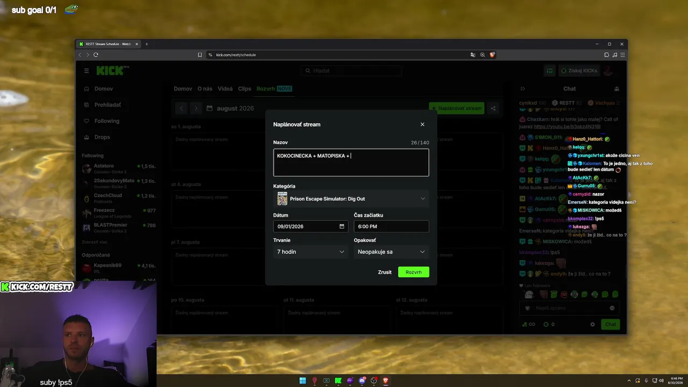Switch to the Clips tab
The image size is (688, 387).
[x=245, y=89]
